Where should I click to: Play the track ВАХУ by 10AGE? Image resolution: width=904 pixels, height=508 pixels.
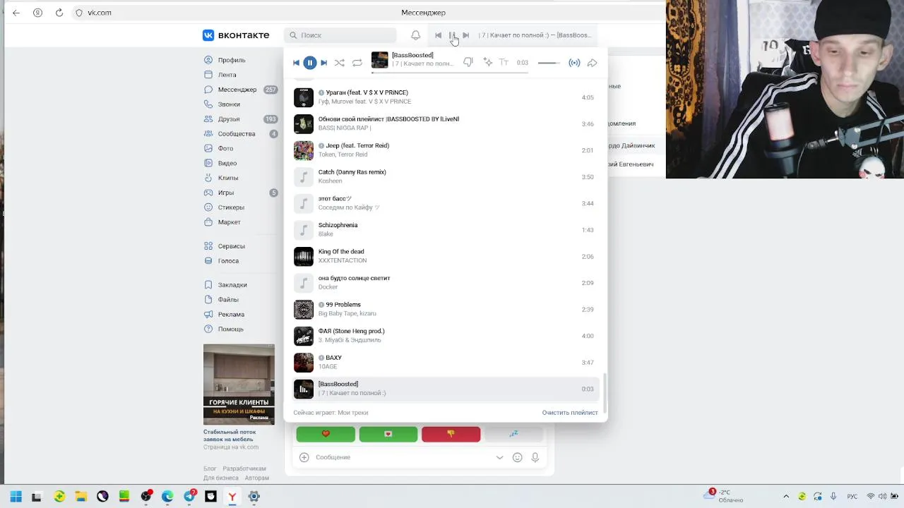[445, 362]
